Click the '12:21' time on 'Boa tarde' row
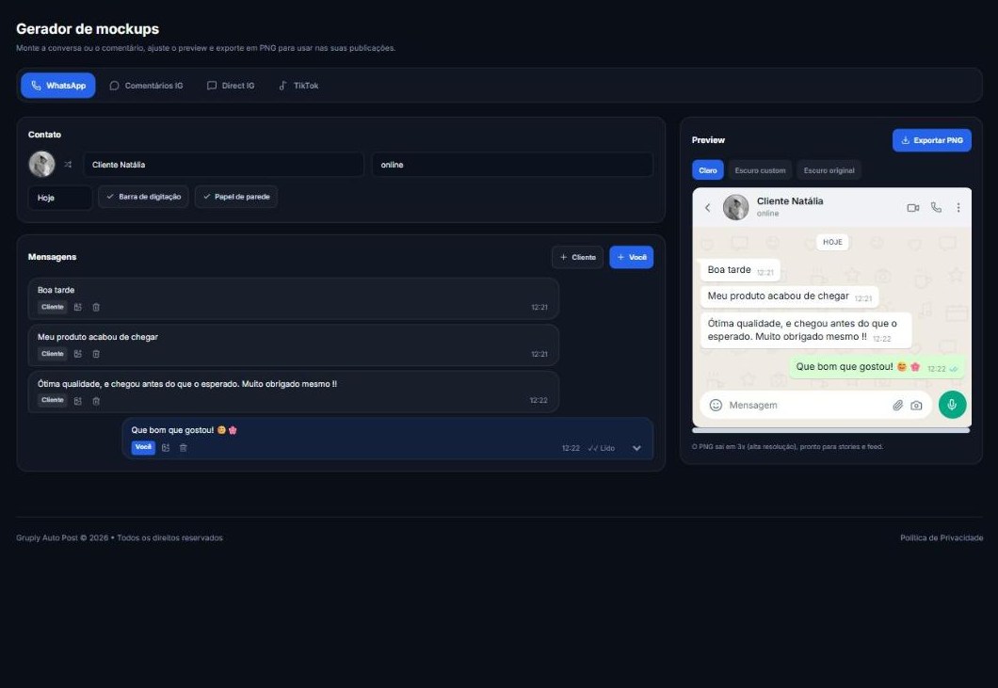Screen dimensions: 998x688 pyautogui.click(x=539, y=308)
